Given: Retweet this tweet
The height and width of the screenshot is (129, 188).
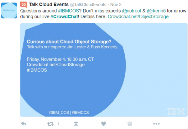Looking at the screenshot, I should point(50,123).
